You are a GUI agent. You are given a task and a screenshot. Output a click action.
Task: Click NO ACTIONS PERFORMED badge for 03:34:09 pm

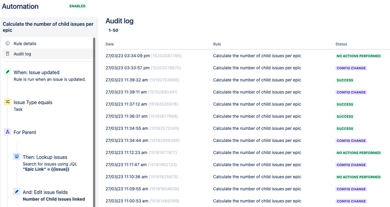358,56
